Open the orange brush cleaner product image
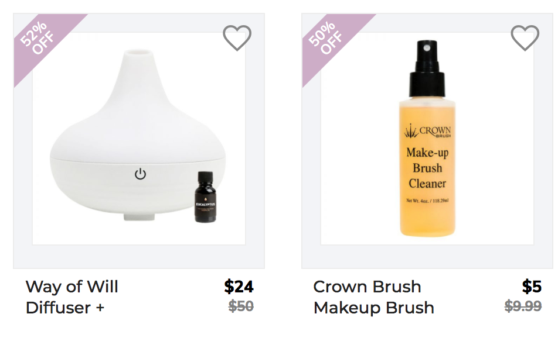This screenshot has width=558, height=338. 427,139
